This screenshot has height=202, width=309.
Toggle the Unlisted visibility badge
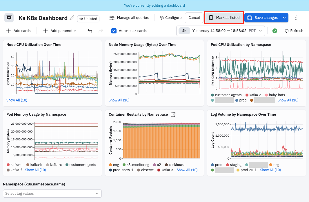click(x=88, y=19)
